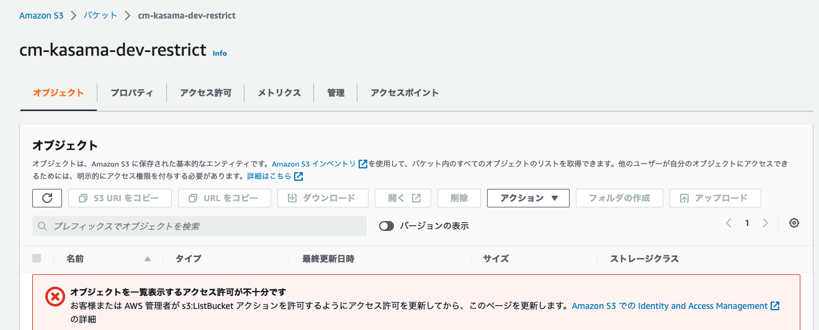The image size is (819, 330).
Task: Click the サイズ column header
Action: click(x=496, y=259)
